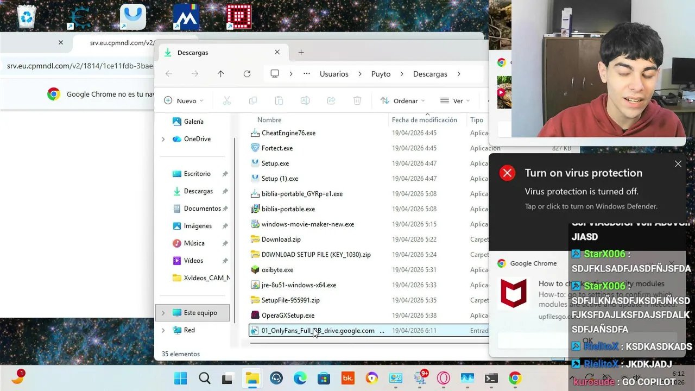Click the Puyto breadcrumb segment
Image resolution: width=695 pixels, height=391 pixels.
pyautogui.click(x=381, y=74)
